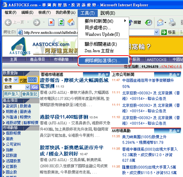The image size is (183, 177).
Task: Open the 期勝通 product link
Action: click(11, 112)
